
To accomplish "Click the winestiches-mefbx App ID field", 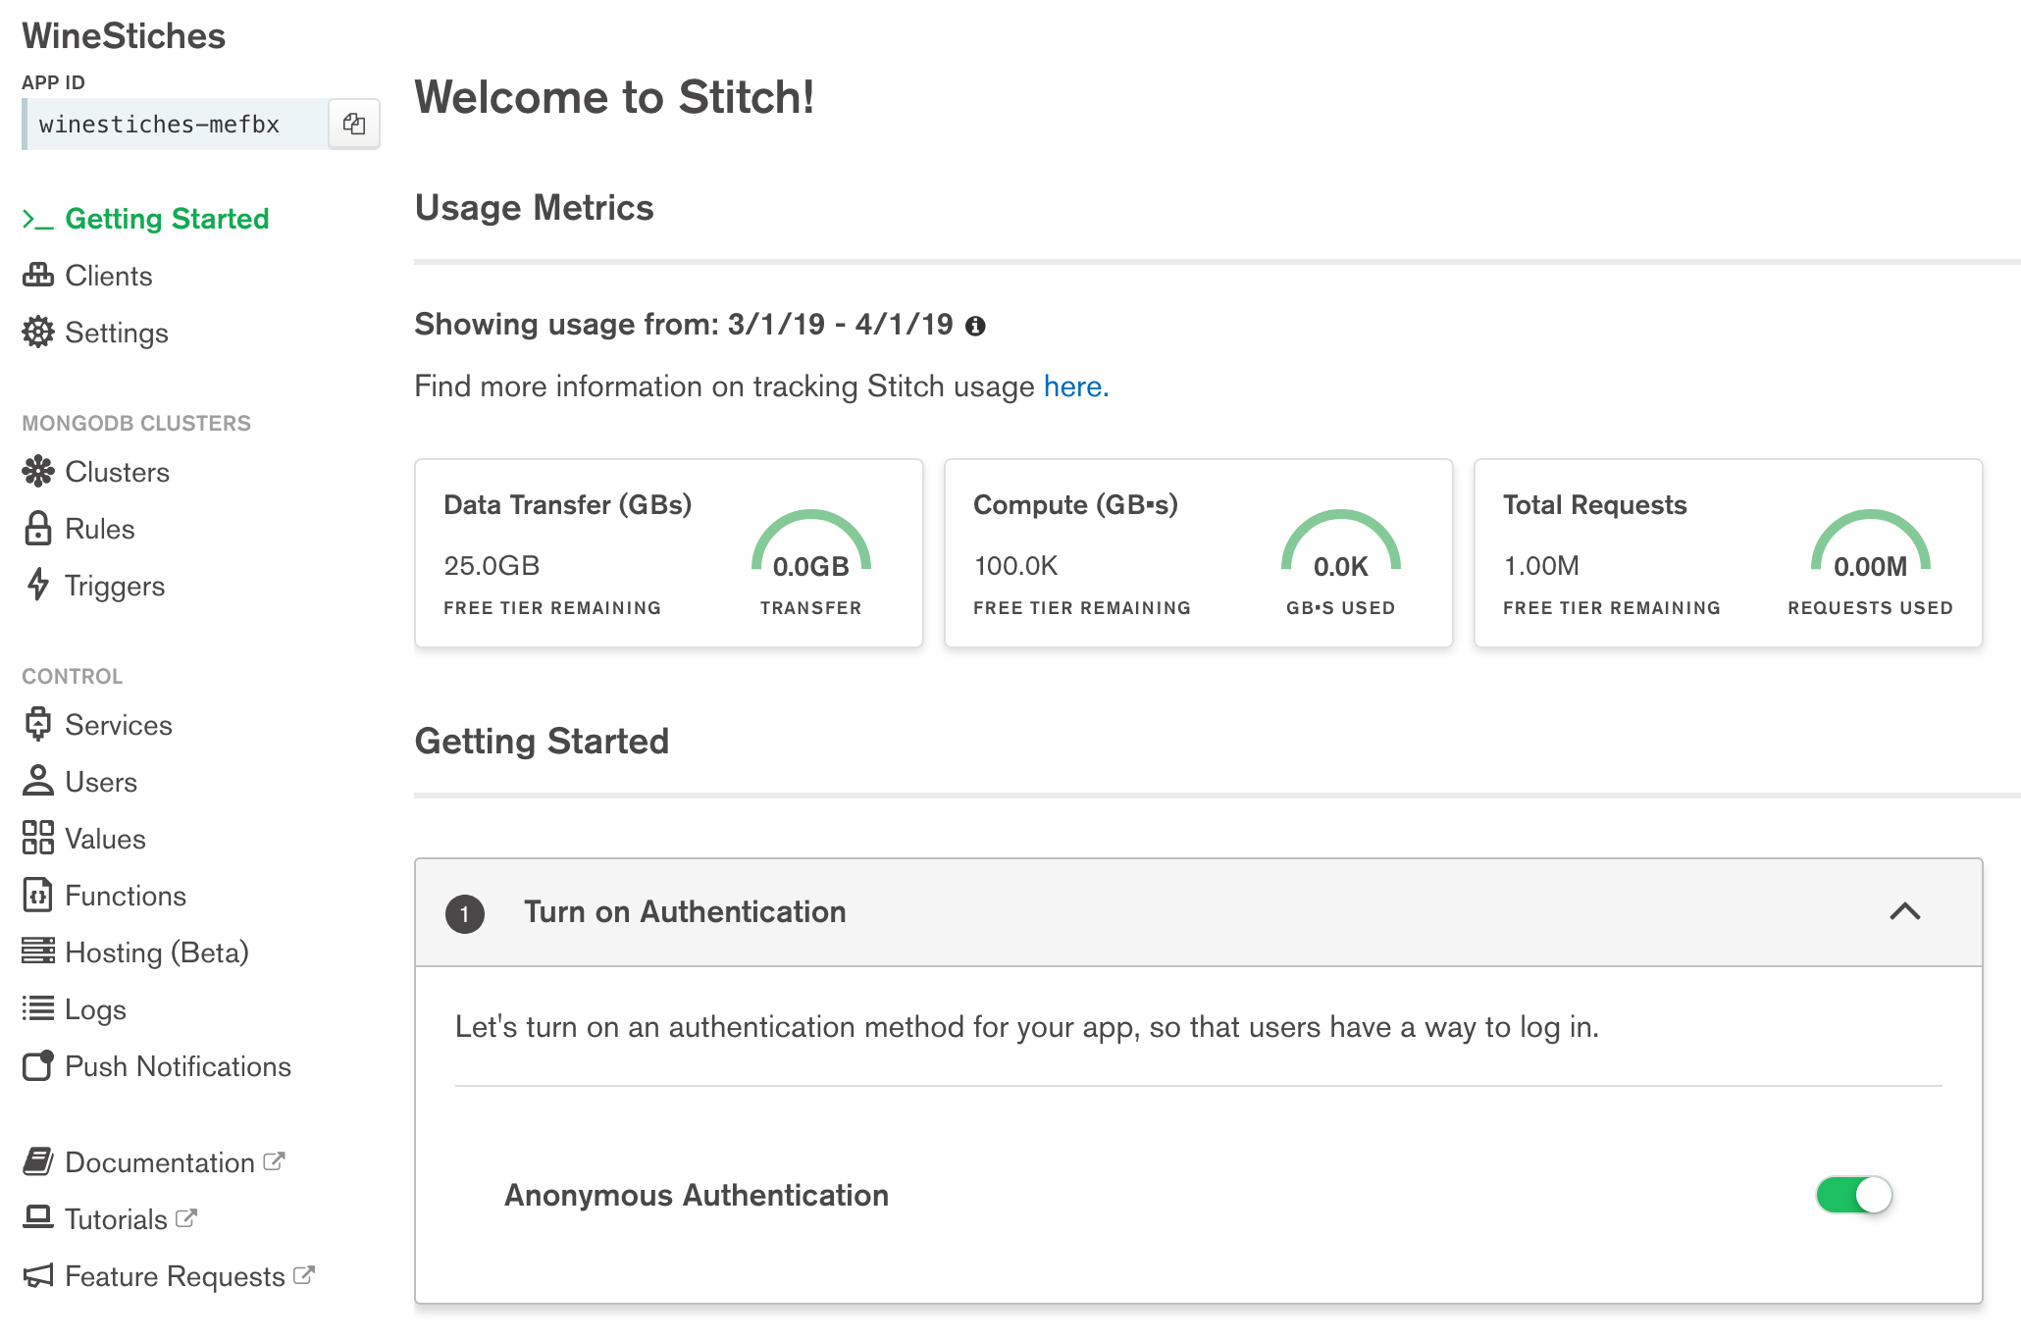I will tap(176, 124).
